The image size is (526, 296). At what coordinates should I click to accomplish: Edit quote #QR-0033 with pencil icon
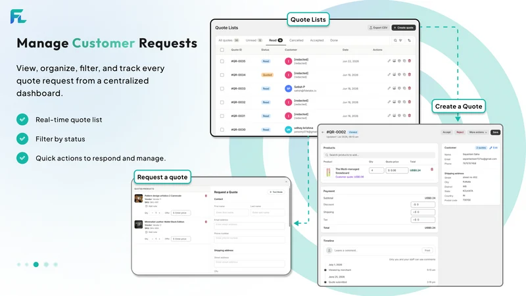coord(389,88)
